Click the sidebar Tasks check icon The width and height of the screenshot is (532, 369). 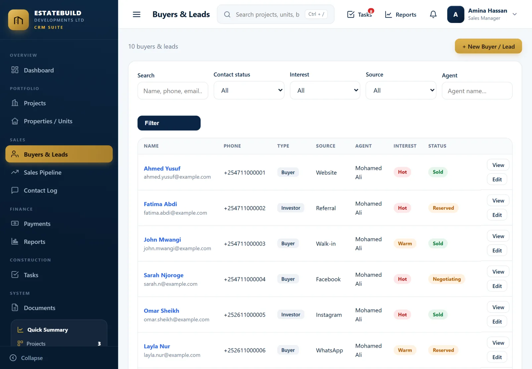click(15, 274)
